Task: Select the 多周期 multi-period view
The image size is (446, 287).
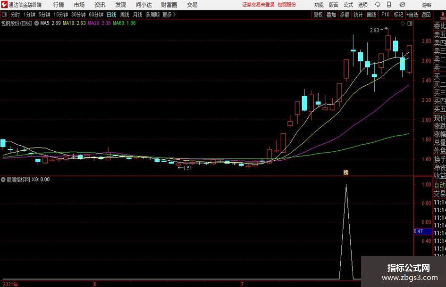Action: tap(152, 15)
